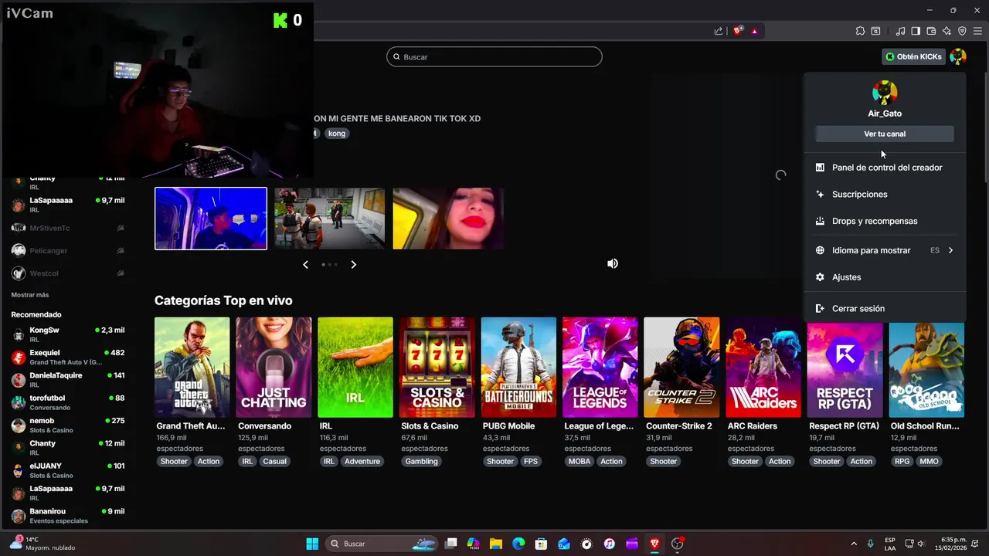Open Outlook icon in taskbar
Image resolution: width=989 pixels, height=556 pixels.
[564, 544]
